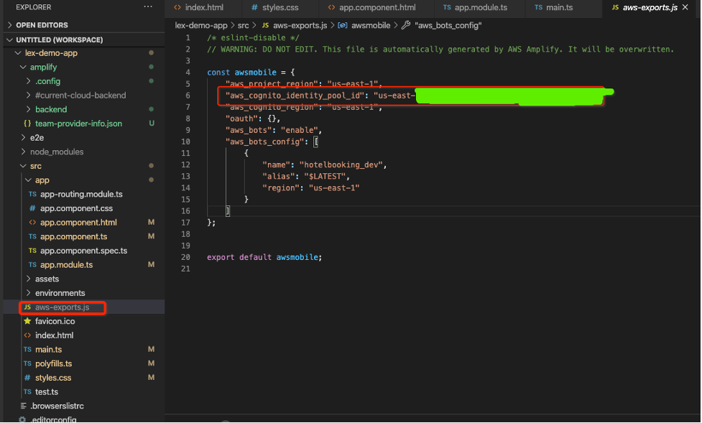Click the lex-demo-app breadcrumb
This screenshot has width=702, height=423.
pyautogui.click(x=201, y=25)
